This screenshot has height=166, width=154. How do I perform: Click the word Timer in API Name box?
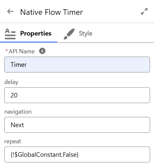[18, 65]
